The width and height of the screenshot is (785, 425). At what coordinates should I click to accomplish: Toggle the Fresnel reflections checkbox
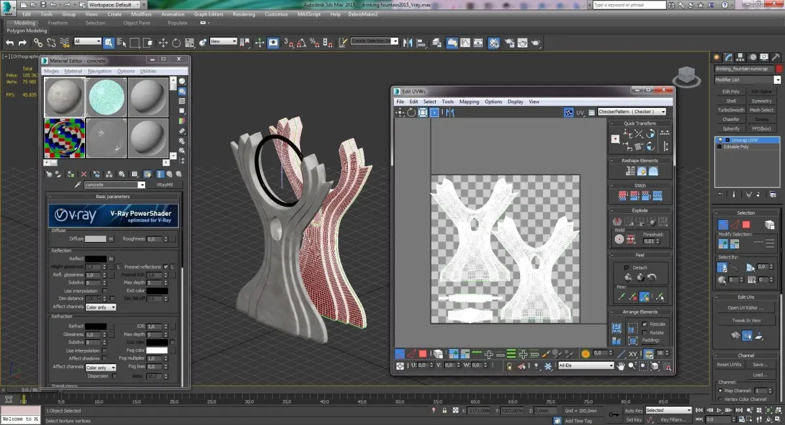pos(166,267)
